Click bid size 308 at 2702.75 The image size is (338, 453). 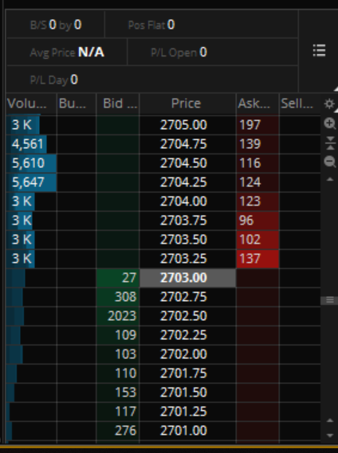[118, 297]
